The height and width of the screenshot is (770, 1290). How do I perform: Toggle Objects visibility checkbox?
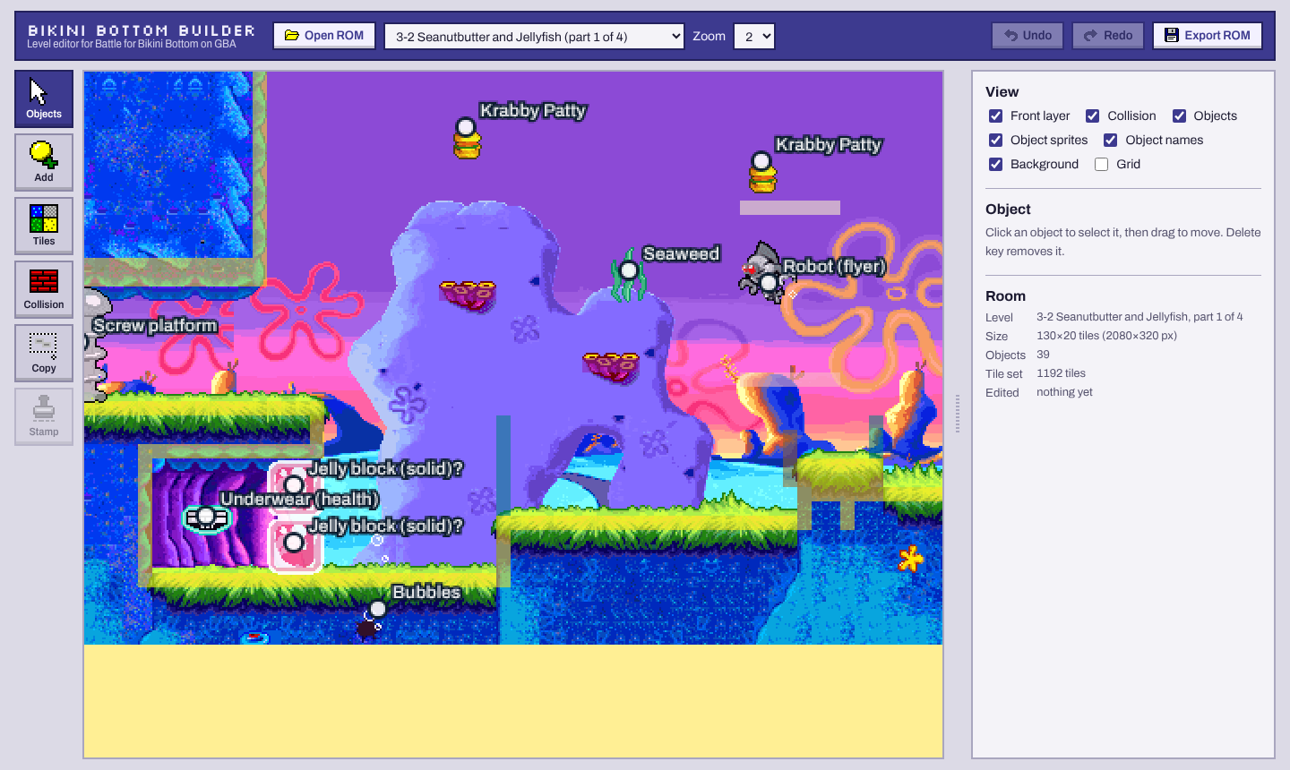1179,115
